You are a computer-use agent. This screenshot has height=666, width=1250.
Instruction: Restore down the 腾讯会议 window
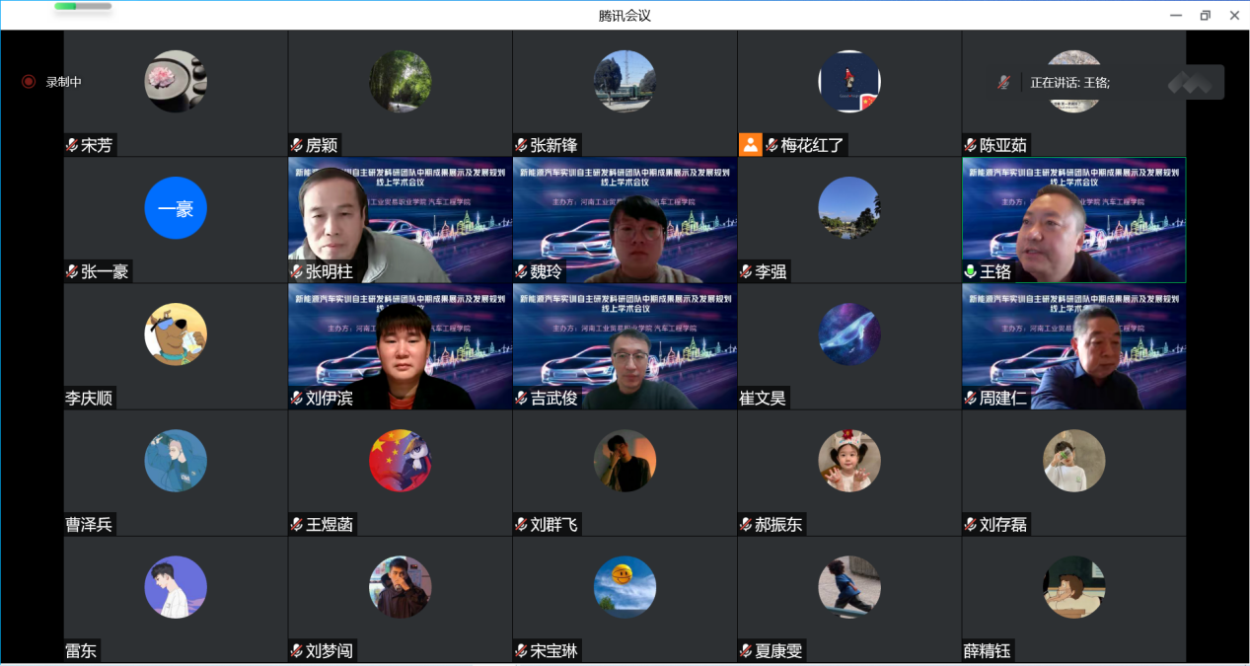click(1205, 15)
